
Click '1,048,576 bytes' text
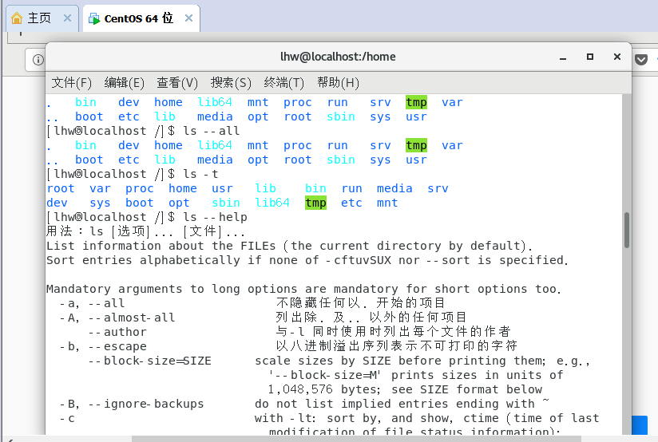pyautogui.click(x=324, y=389)
